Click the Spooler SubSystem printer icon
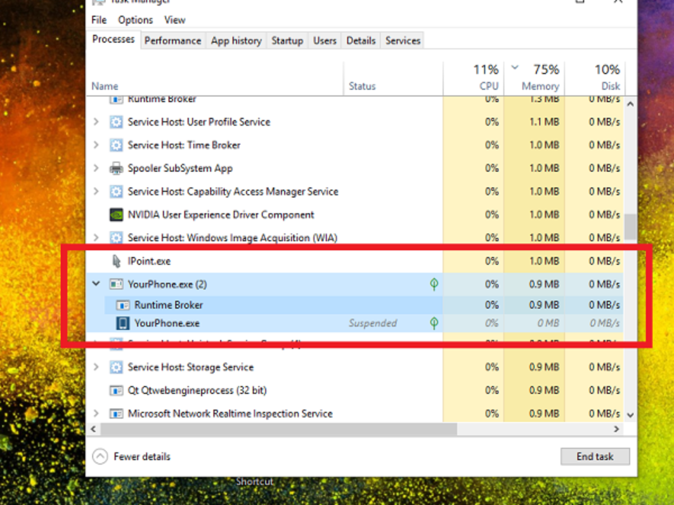The height and width of the screenshot is (505, 674). click(116, 168)
